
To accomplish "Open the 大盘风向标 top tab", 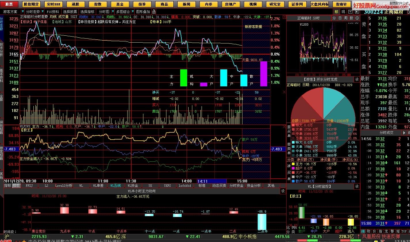I will pyautogui.click(x=319, y=4).
